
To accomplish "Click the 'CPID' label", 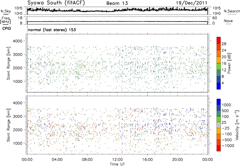I will 7,28.
